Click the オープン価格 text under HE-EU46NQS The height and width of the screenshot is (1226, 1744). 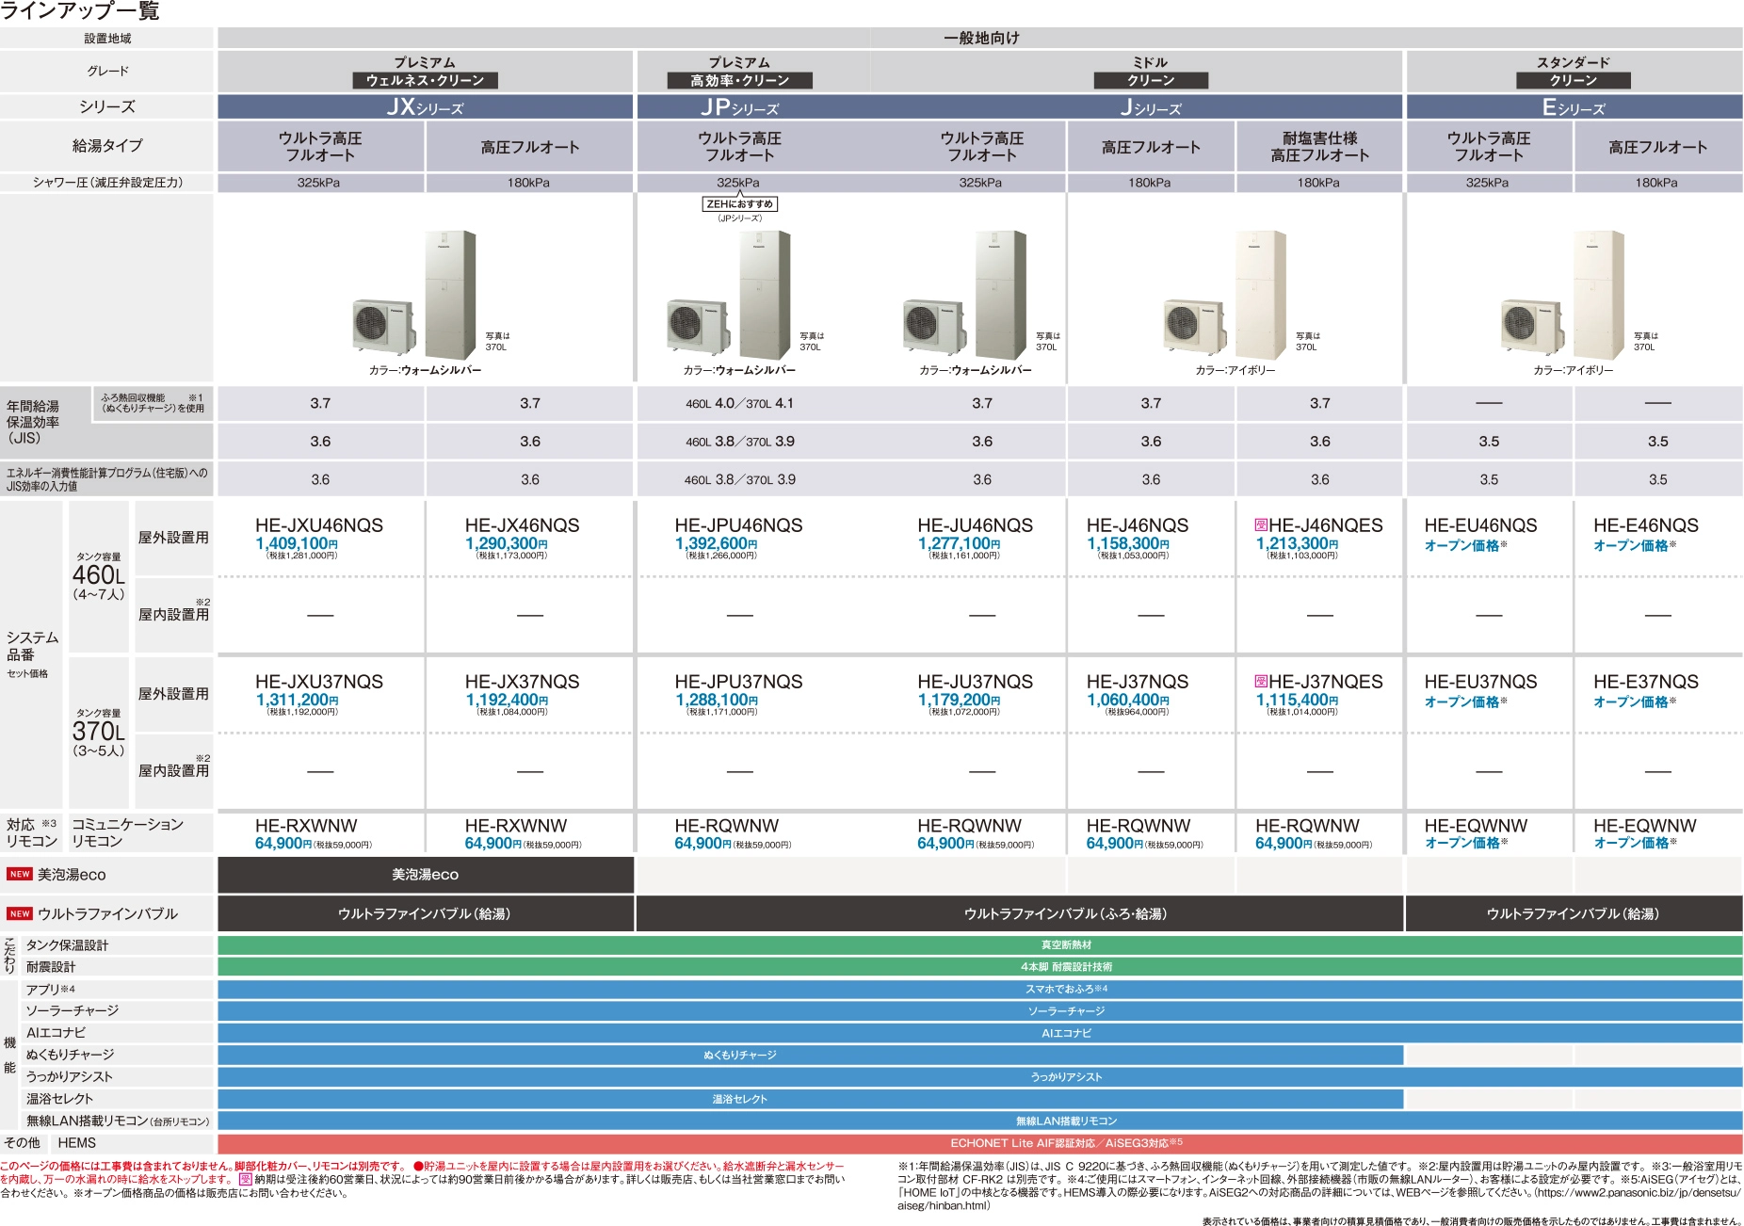1462,546
